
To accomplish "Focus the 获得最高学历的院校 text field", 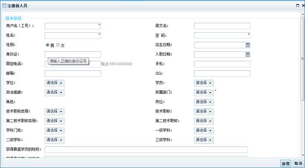I will [146, 150].
